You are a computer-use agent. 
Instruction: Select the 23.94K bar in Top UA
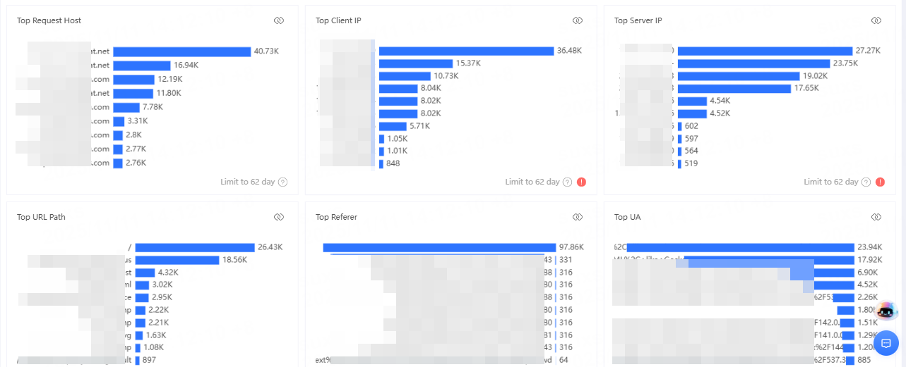(x=740, y=247)
